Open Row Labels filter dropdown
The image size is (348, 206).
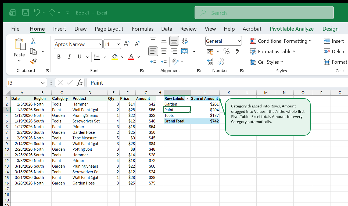[x=187, y=99]
